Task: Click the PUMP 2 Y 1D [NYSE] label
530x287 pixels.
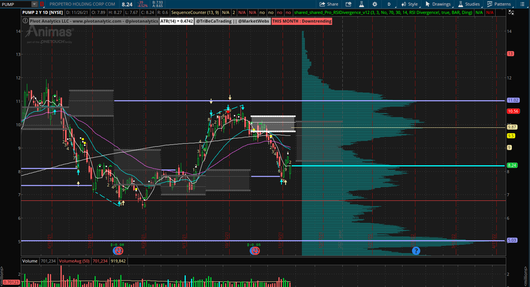Action: [x=43, y=13]
